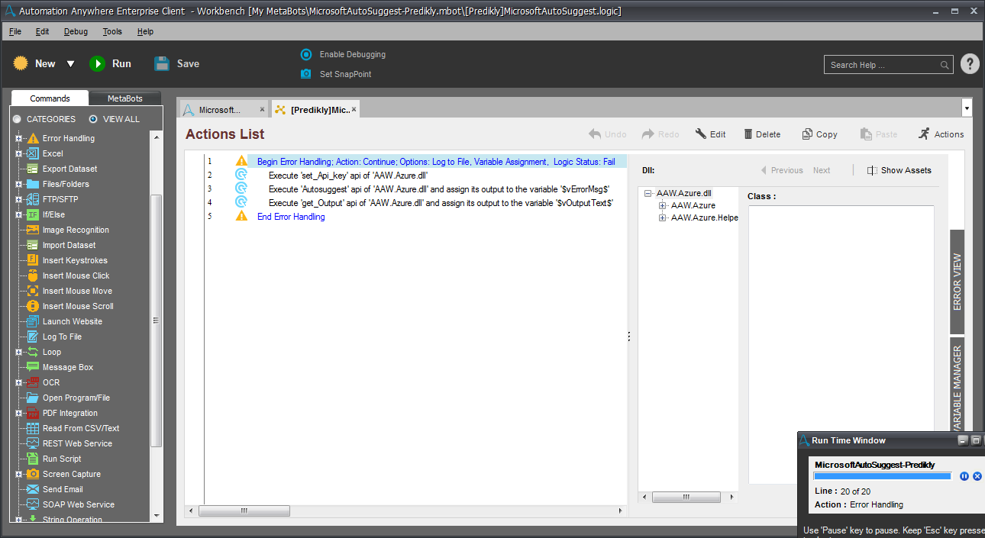Select the Launch Website icon
The width and height of the screenshot is (985, 538).
(33, 321)
